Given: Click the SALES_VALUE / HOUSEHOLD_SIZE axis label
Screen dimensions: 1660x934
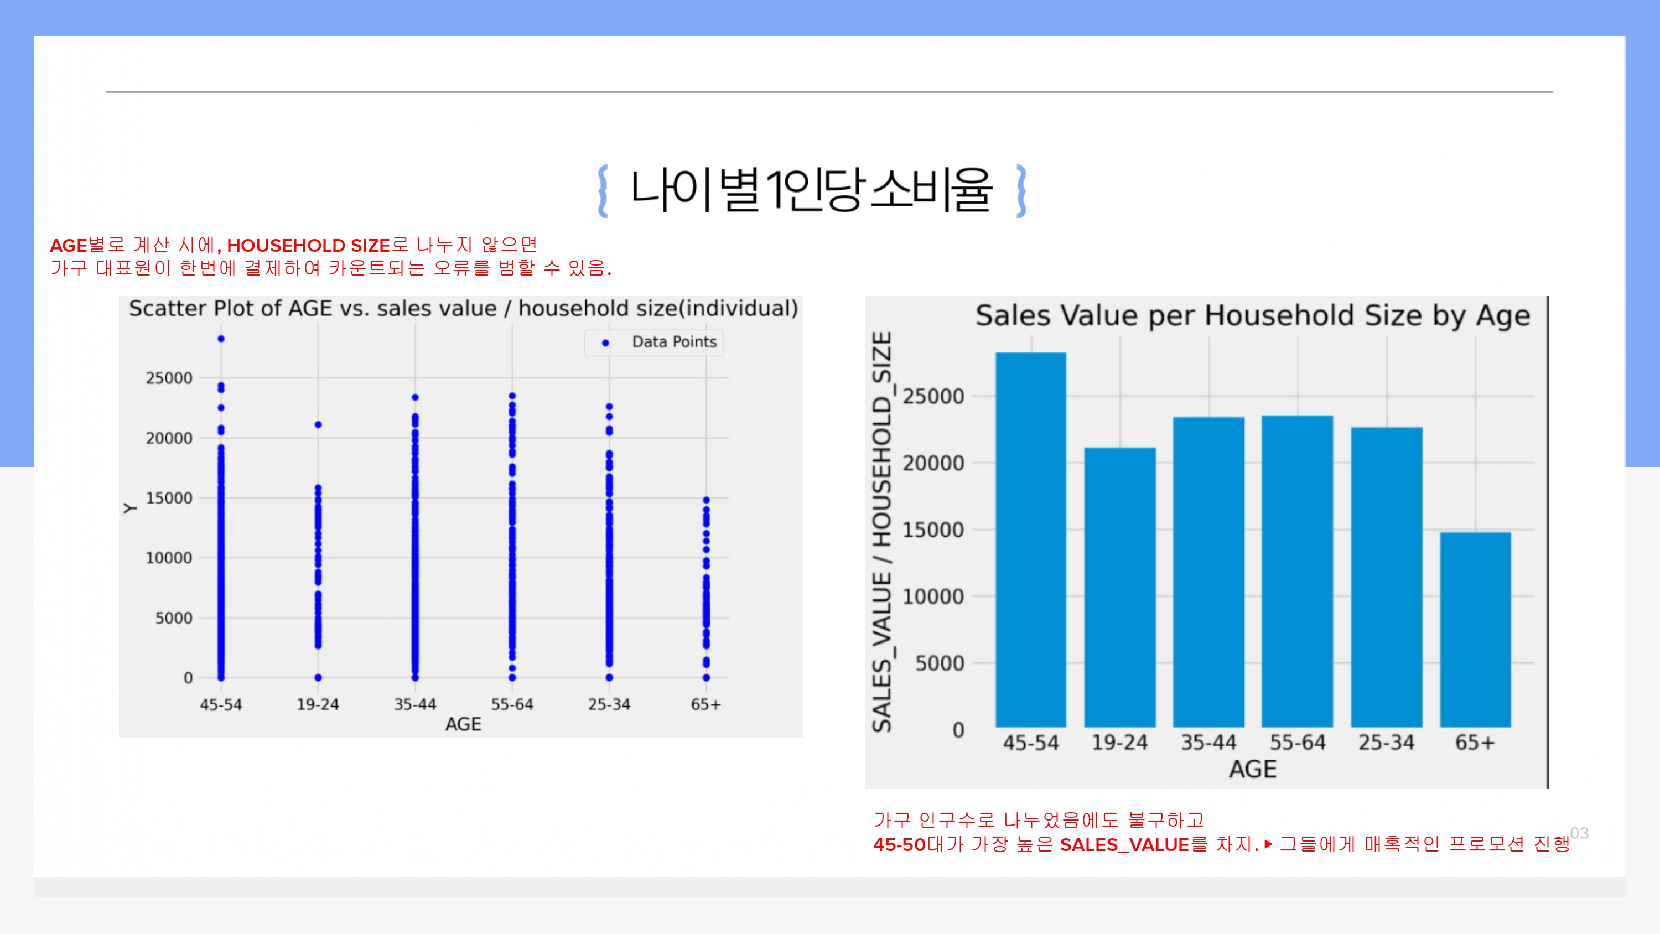Looking at the screenshot, I should coord(881,532).
